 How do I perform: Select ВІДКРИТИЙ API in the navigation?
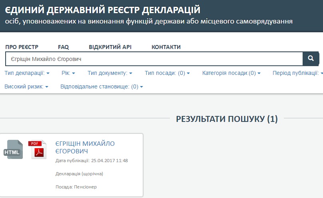tap(110, 47)
